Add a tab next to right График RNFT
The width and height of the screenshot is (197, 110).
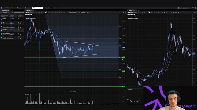point(139,10)
